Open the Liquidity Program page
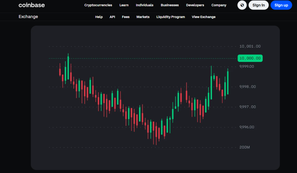The height and width of the screenshot is (173, 297). (171, 17)
